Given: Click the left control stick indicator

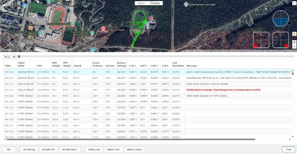Looking at the screenshot, I should [x=261, y=40].
